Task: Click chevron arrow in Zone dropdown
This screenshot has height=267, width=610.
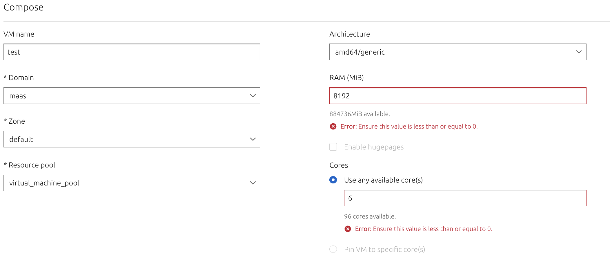Action: click(253, 139)
